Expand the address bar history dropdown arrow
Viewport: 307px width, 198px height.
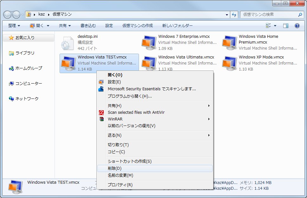227,15
